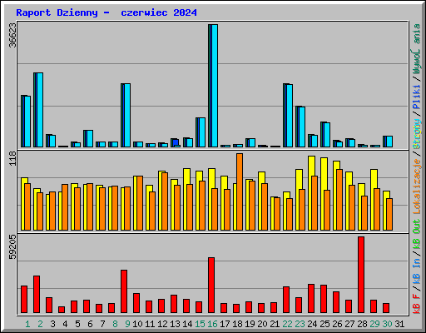Viewport: 426px width, 333px height.
Task: Click green day label "22" on the x-axis
Action: [x=287, y=324]
